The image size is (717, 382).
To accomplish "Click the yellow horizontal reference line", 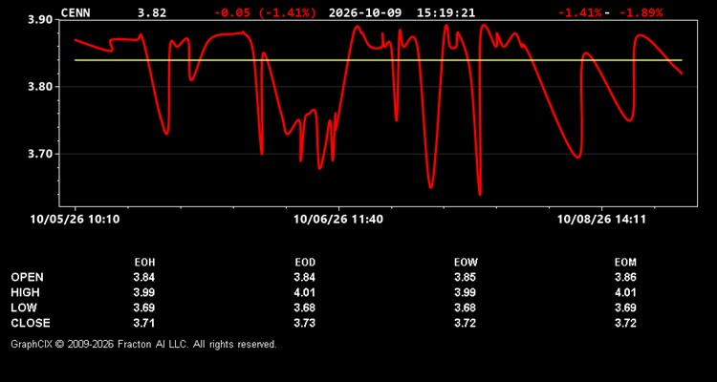I will coord(379,60).
